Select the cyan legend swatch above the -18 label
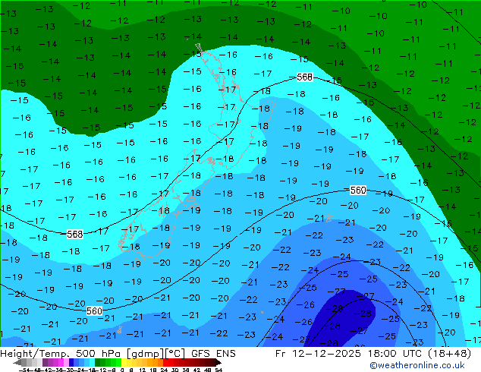Image resolution: width=481 pixels, height=372 pixels. click(x=93, y=362)
